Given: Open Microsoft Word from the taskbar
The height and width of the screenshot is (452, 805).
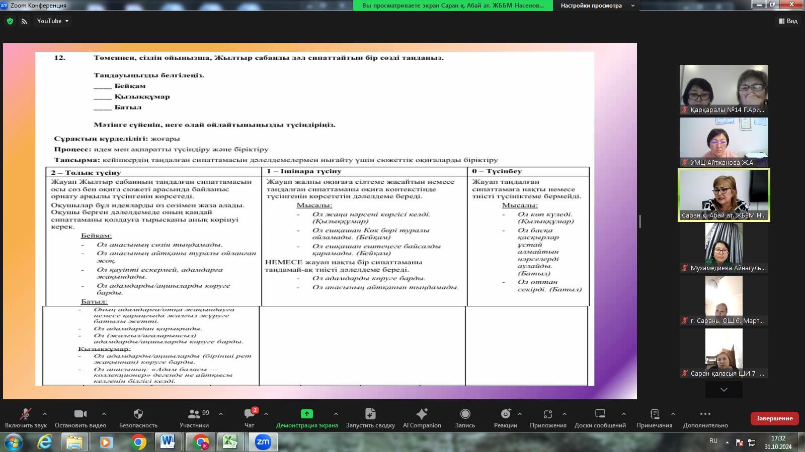Looking at the screenshot, I should [x=168, y=442].
